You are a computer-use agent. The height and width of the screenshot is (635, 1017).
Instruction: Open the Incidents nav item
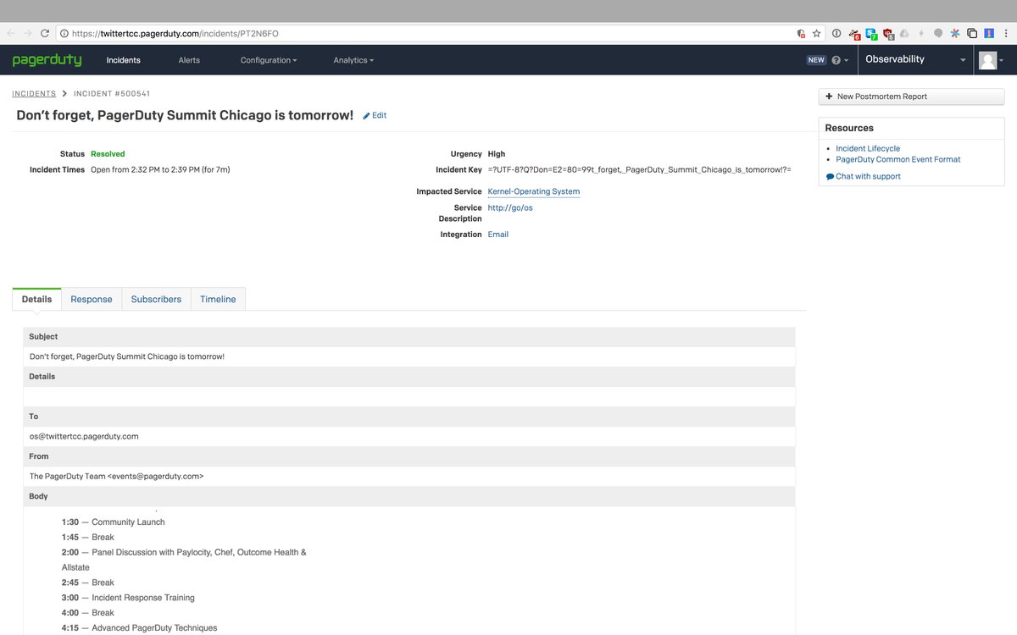pos(123,60)
